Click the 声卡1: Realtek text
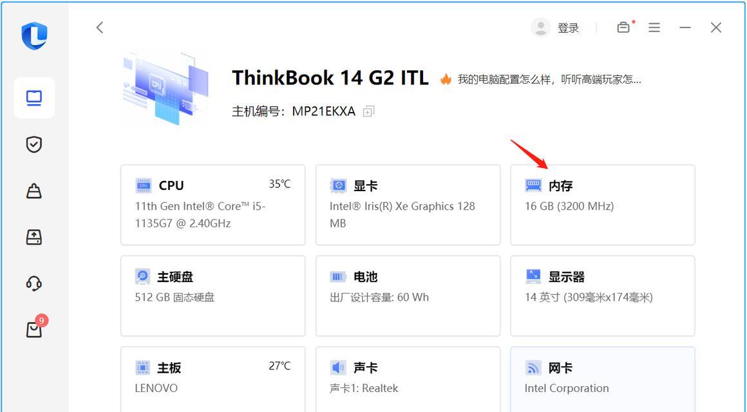Image resolution: width=747 pixels, height=412 pixels. (364, 388)
